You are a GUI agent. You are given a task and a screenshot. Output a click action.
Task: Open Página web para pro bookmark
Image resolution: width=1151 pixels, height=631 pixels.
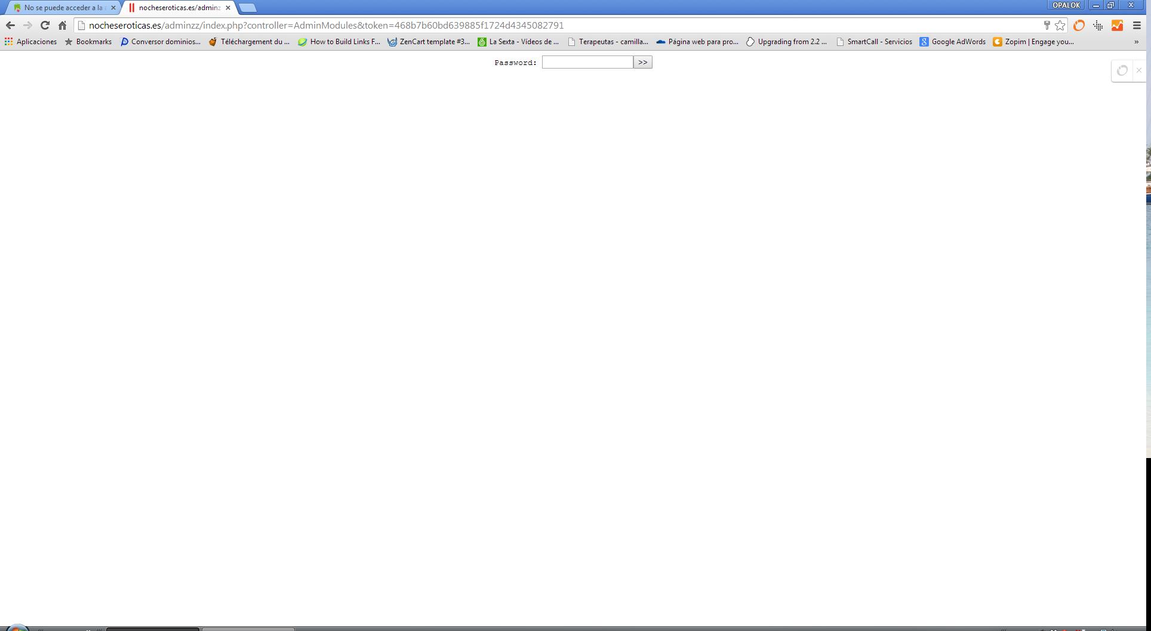[697, 42]
